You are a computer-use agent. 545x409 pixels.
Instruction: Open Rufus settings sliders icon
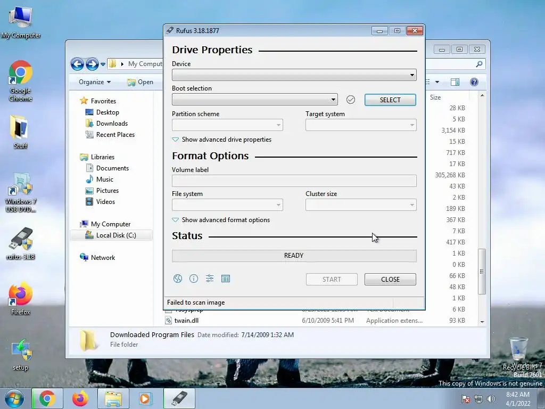pos(210,279)
